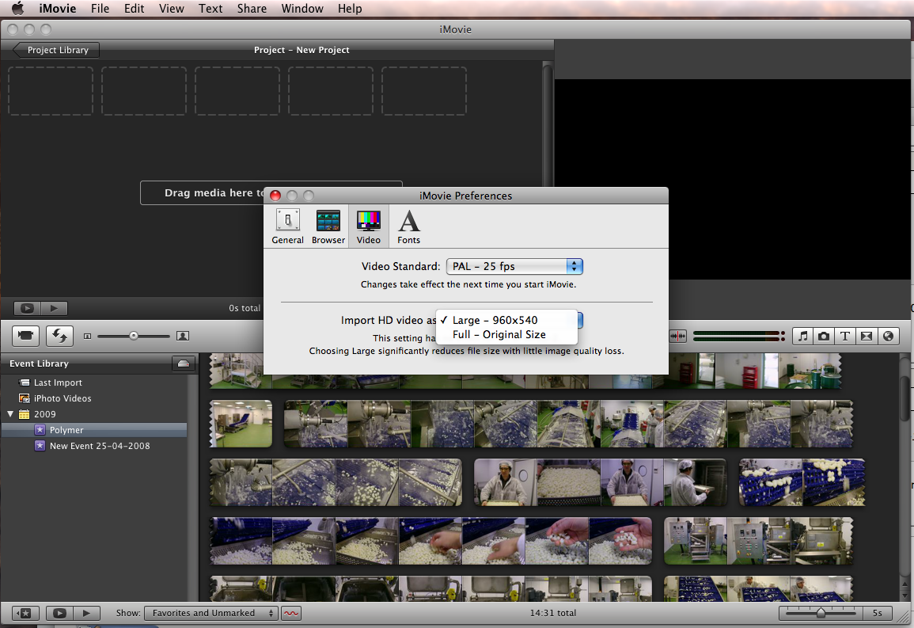Open the General preferences pane
The image size is (914, 628).
click(287, 226)
